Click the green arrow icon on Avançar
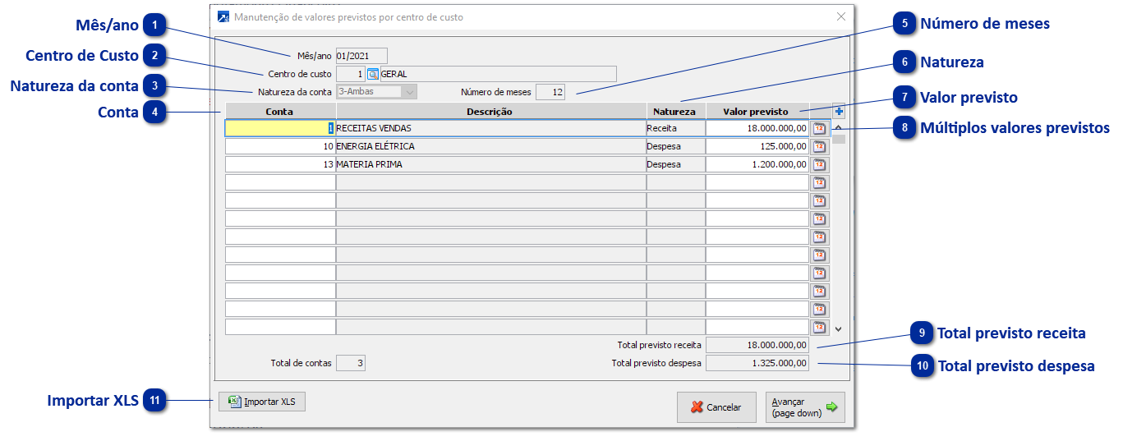The width and height of the screenshot is (1123, 441). (x=831, y=407)
